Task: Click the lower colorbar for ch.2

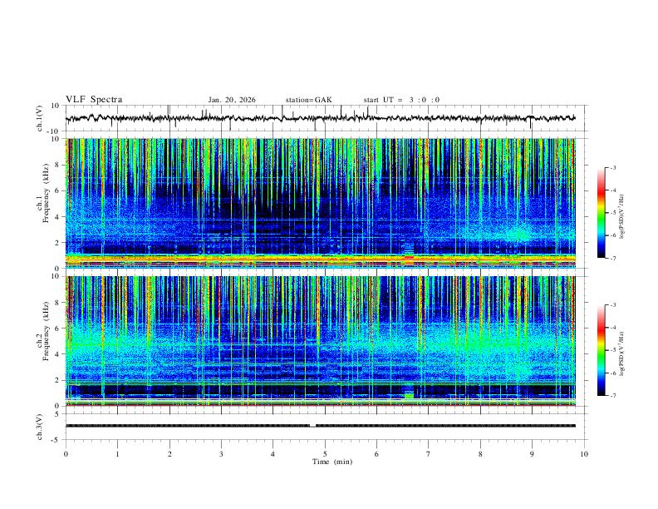Action: pos(602,350)
